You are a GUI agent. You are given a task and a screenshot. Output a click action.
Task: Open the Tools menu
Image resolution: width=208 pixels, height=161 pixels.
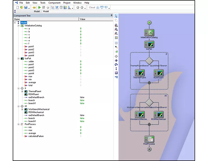(43, 3)
